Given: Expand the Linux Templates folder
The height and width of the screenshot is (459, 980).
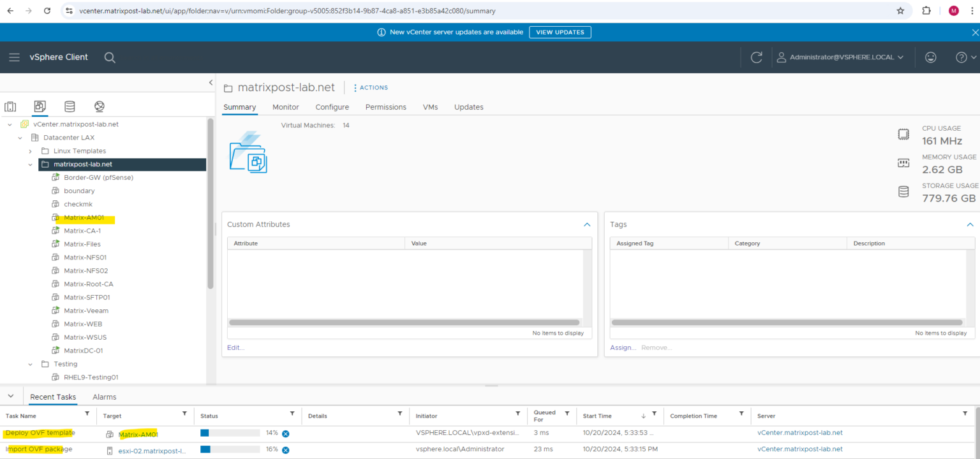Looking at the screenshot, I should click(x=29, y=150).
